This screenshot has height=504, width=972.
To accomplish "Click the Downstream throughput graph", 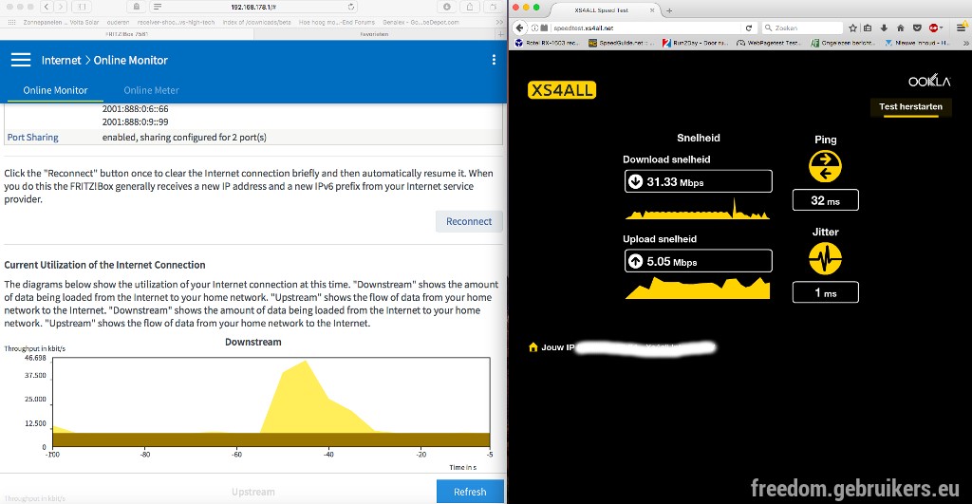I will [271, 401].
